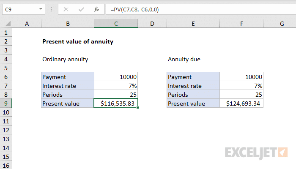Select row 5 header

click(6, 68)
